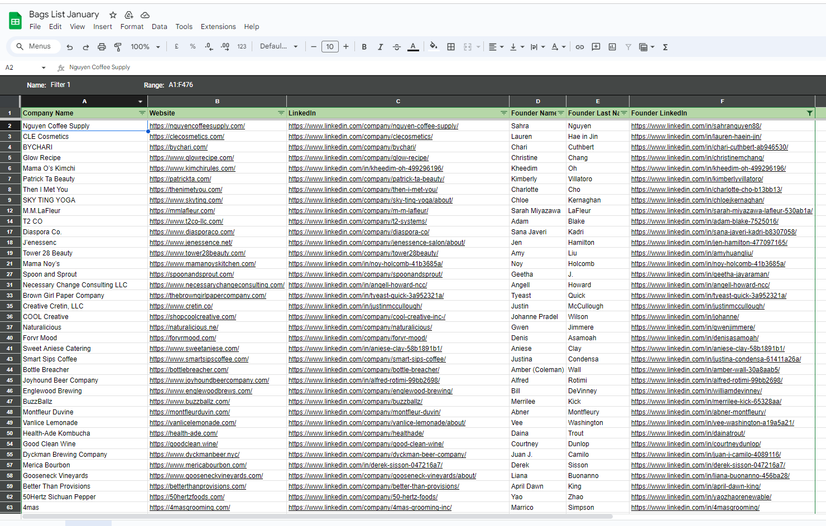Open the Borders tool
The image size is (826, 526).
[x=451, y=47]
